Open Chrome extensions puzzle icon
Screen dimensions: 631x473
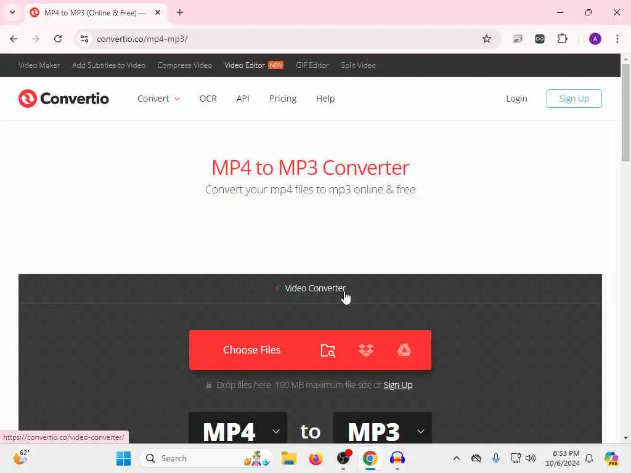click(x=562, y=39)
